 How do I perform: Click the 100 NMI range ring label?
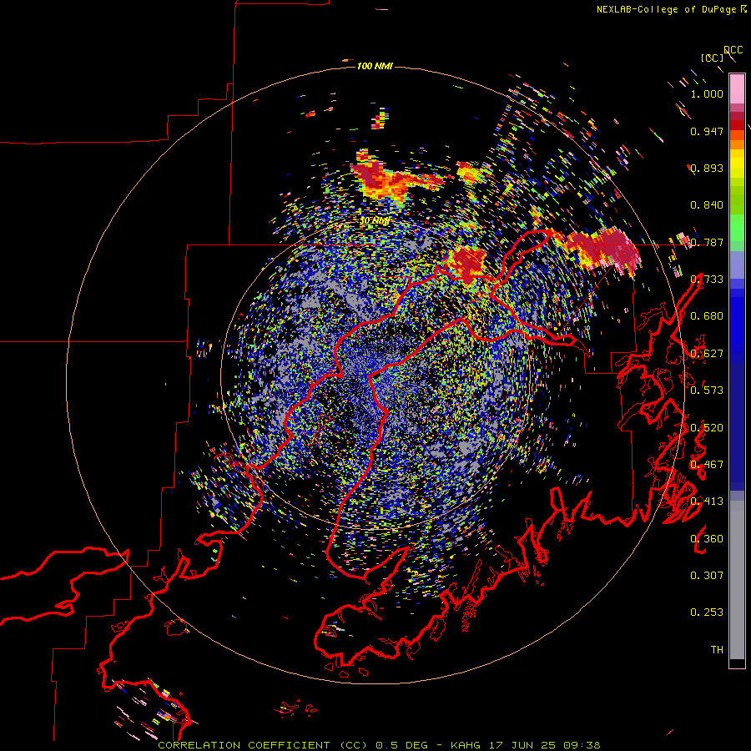(x=375, y=66)
